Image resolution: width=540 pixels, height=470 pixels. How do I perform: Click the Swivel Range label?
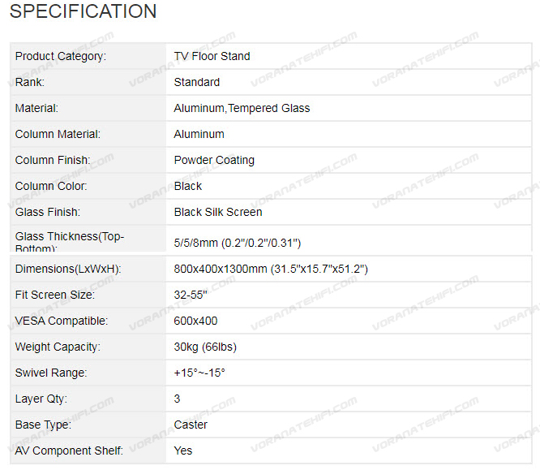[x=51, y=373]
